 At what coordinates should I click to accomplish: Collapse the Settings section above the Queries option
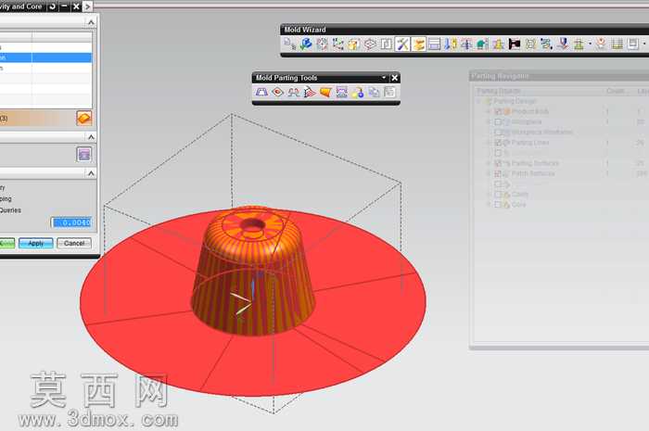[x=91, y=173]
